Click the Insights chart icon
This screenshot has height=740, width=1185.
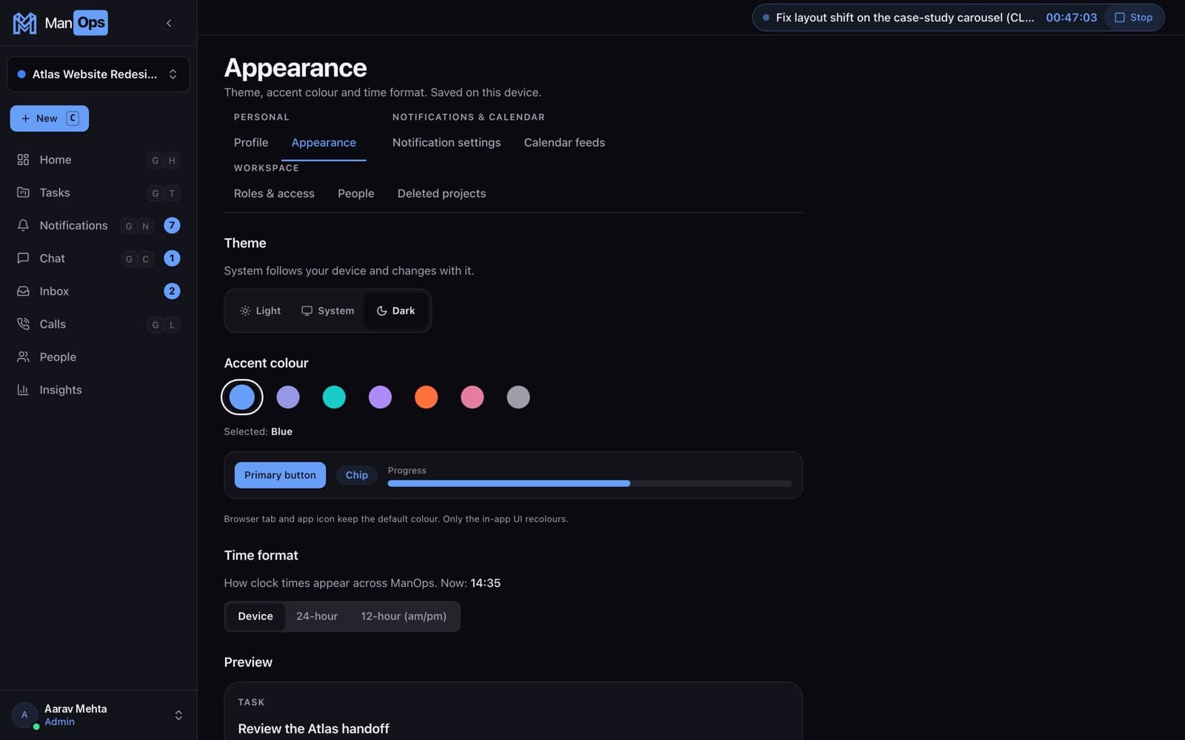[23, 390]
